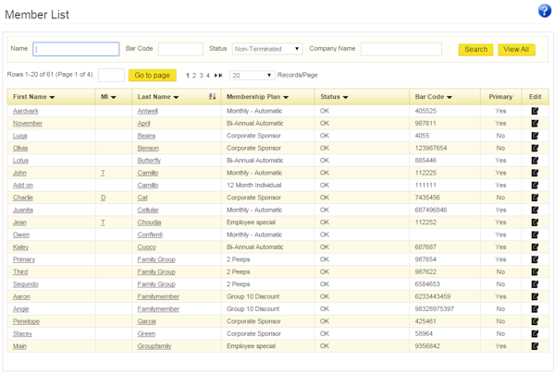The width and height of the screenshot is (555, 373).
Task: Open last name link Butterfly
Action: point(149,161)
